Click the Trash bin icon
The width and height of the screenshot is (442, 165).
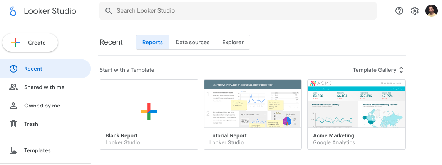[x=13, y=124]
